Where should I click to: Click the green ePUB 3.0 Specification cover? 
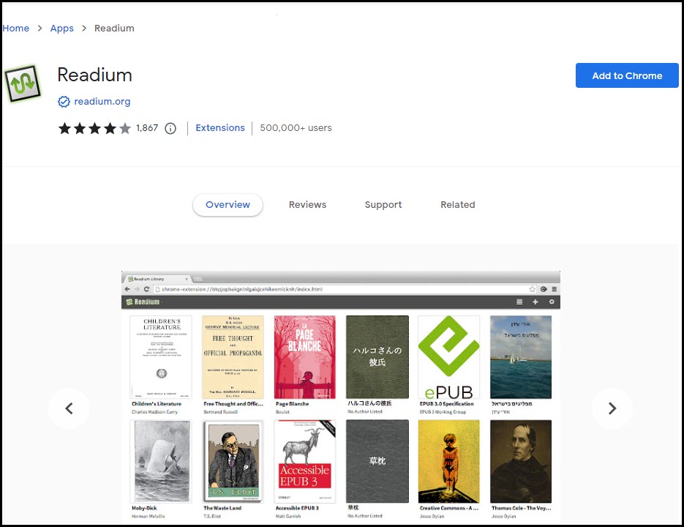pyautogui.click(x=449, y=357)
